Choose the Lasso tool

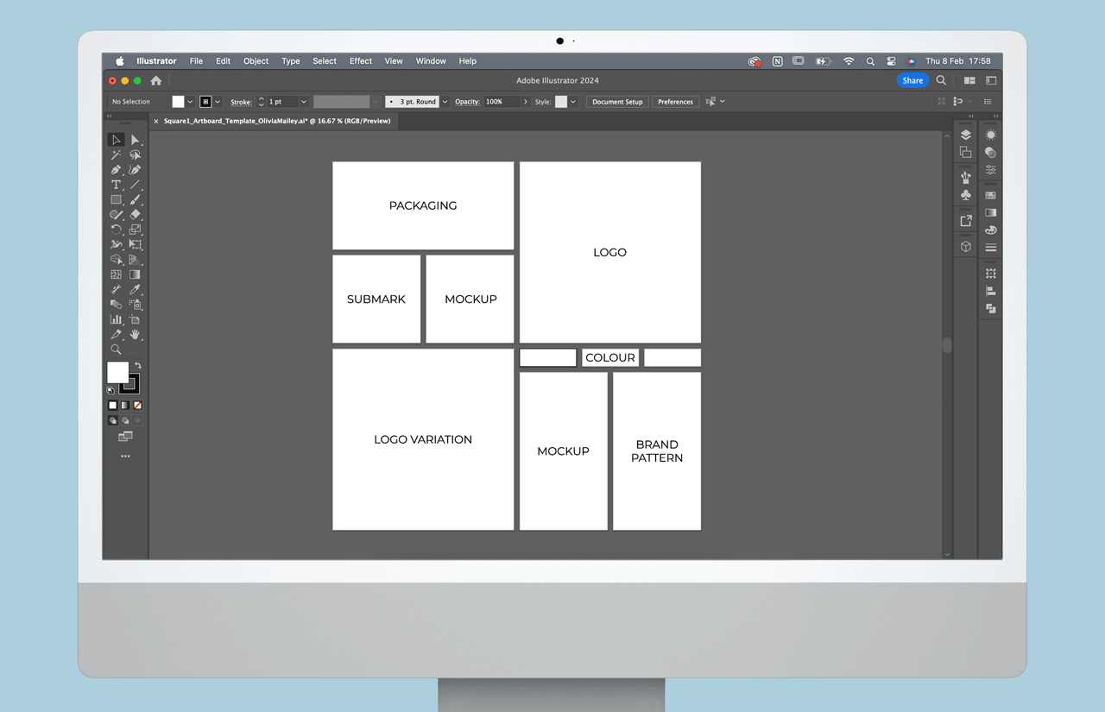(x=135, y=155)
